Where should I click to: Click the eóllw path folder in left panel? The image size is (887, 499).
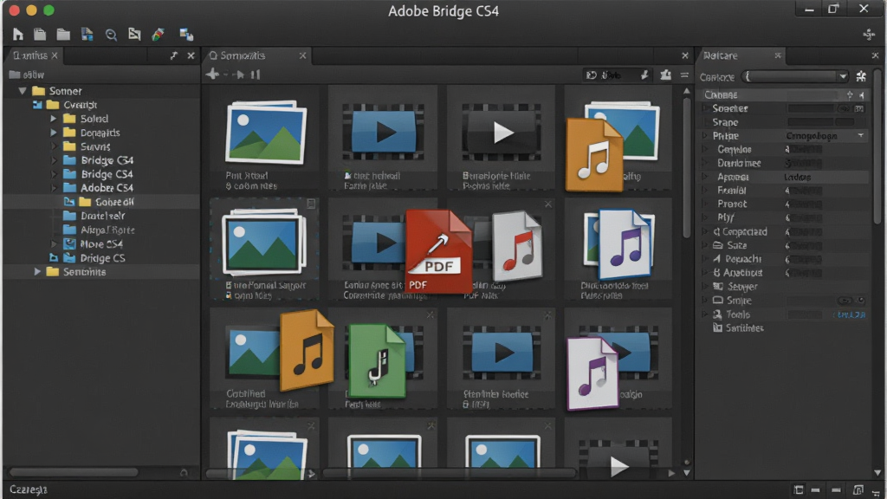[27, 75]
